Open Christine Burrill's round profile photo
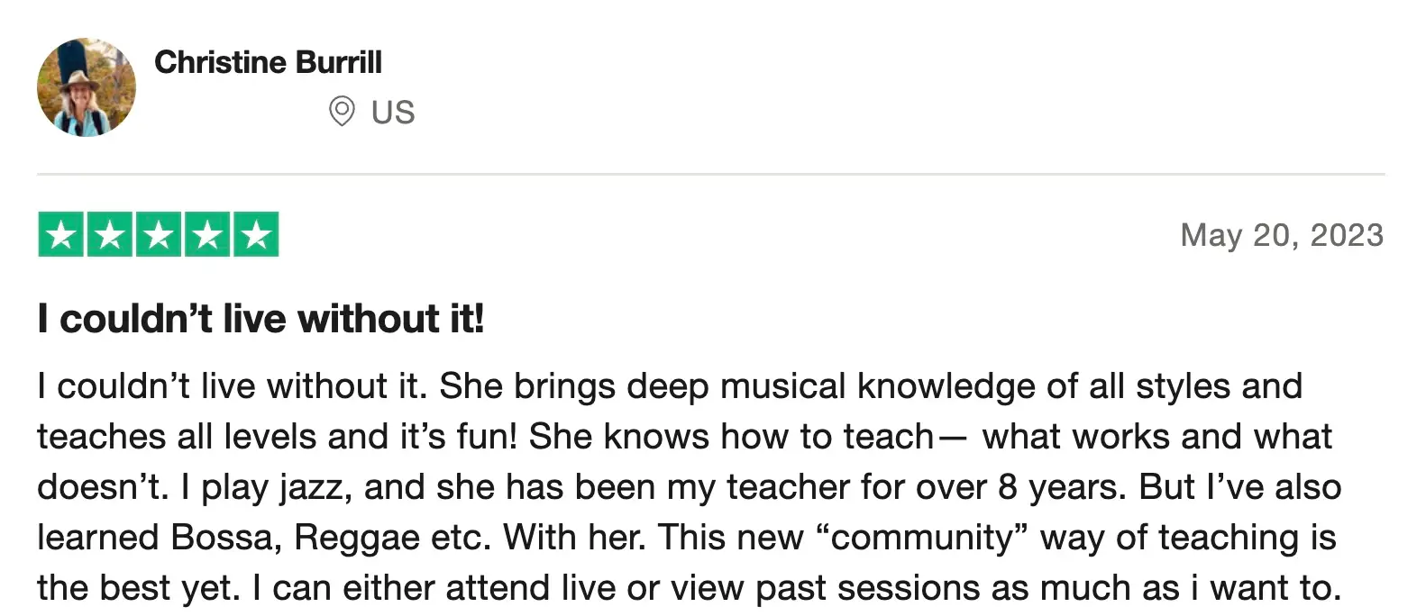Image resolution: width=1426 pixels, height=616 pixels. click(x=87, y=87)
